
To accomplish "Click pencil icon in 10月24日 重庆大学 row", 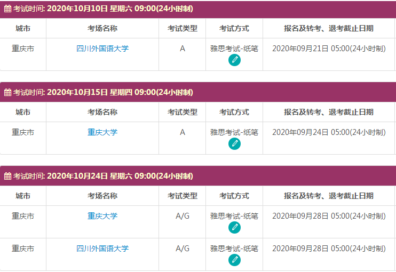I will click(x=234, y=228).
